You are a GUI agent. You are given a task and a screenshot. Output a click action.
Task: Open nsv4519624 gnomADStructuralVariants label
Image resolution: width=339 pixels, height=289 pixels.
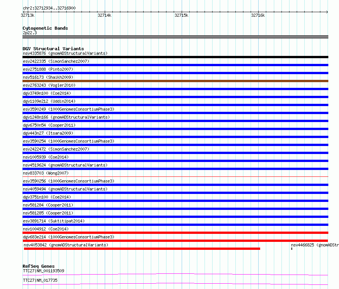pos(65,165)
